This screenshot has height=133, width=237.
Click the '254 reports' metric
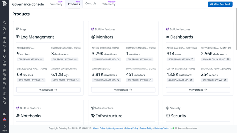[x=209, y=75]
